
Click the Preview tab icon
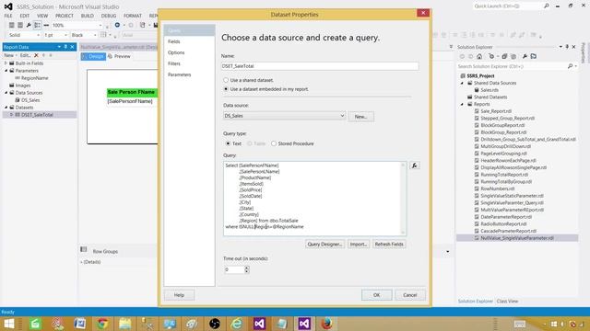tap(111, 56)
